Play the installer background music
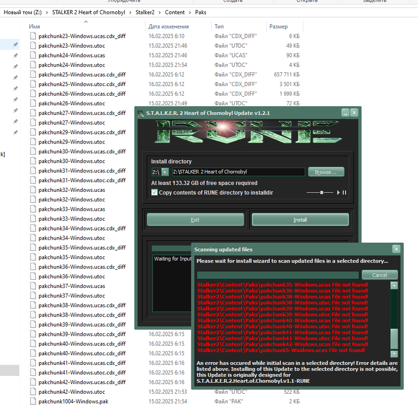This screenshot has width=418, height=407. tap(338, 192)
